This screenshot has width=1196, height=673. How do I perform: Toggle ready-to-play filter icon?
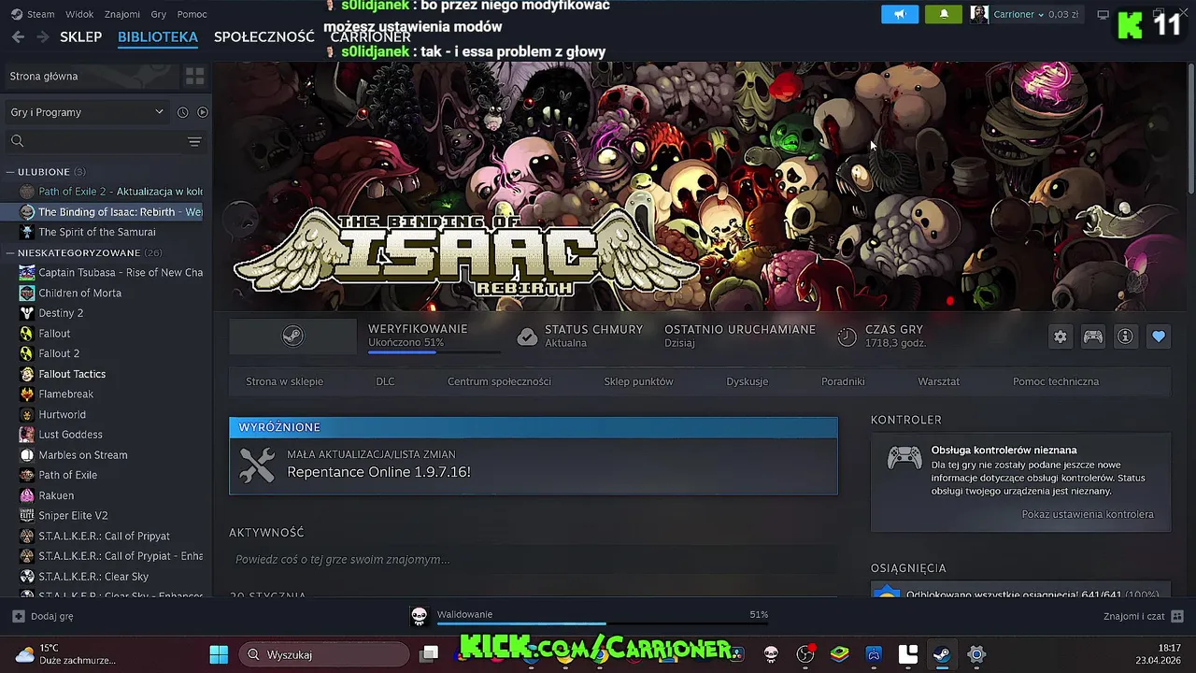coord(203,112)
